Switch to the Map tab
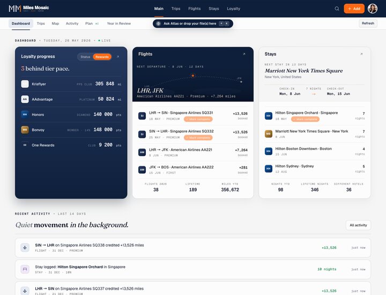The image size is (386, 295). [55, 24]
